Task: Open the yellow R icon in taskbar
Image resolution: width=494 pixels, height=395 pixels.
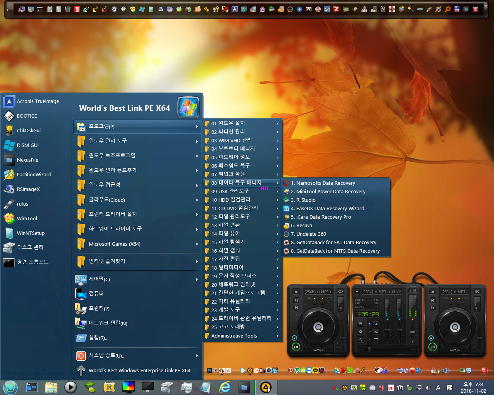Action: (x=109, y=387)
